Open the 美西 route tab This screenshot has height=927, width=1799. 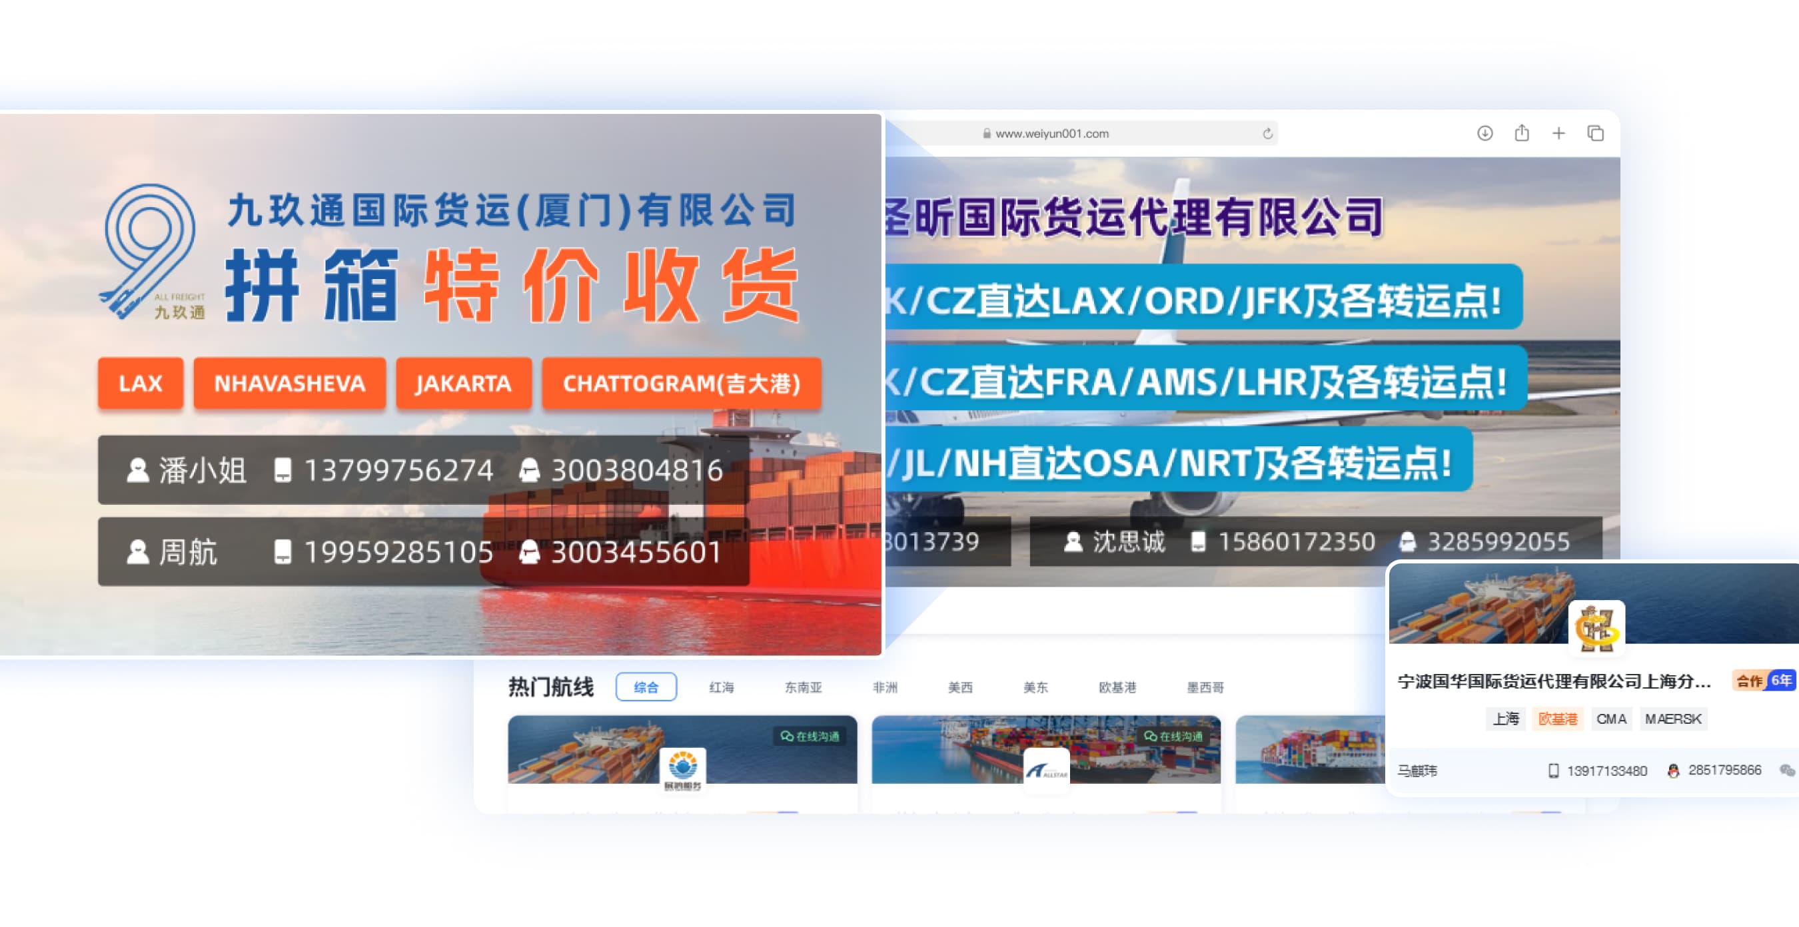pyautogui.click(x=960, y=687)
